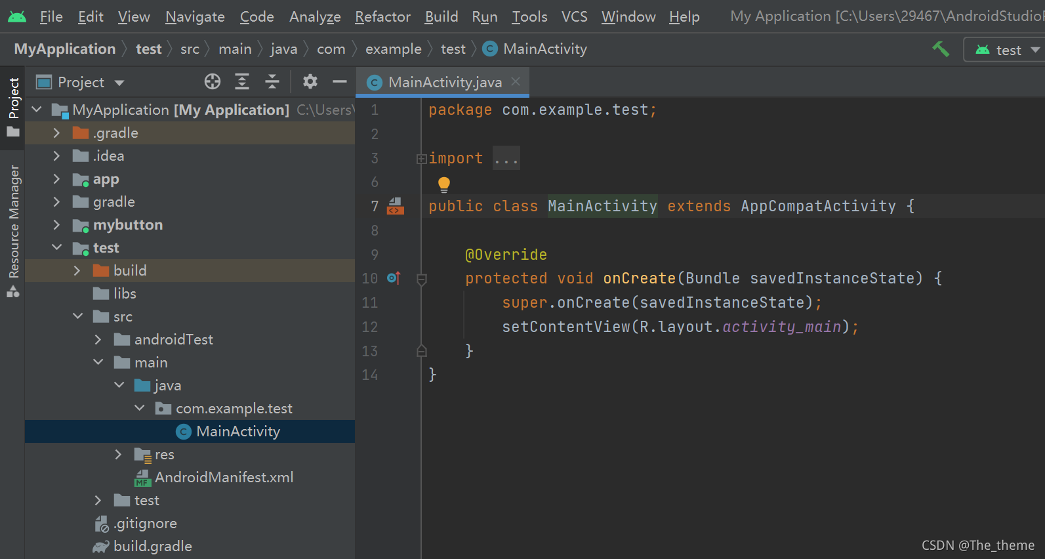The width and height of the screenshot is (1045, 559).
Task: Click the src breadcrumb
Action: click(190, 49)
